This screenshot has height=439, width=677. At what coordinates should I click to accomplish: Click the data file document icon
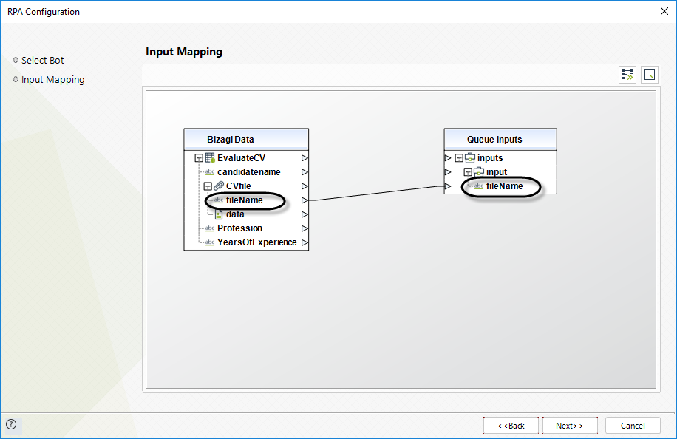pos(219,214)
